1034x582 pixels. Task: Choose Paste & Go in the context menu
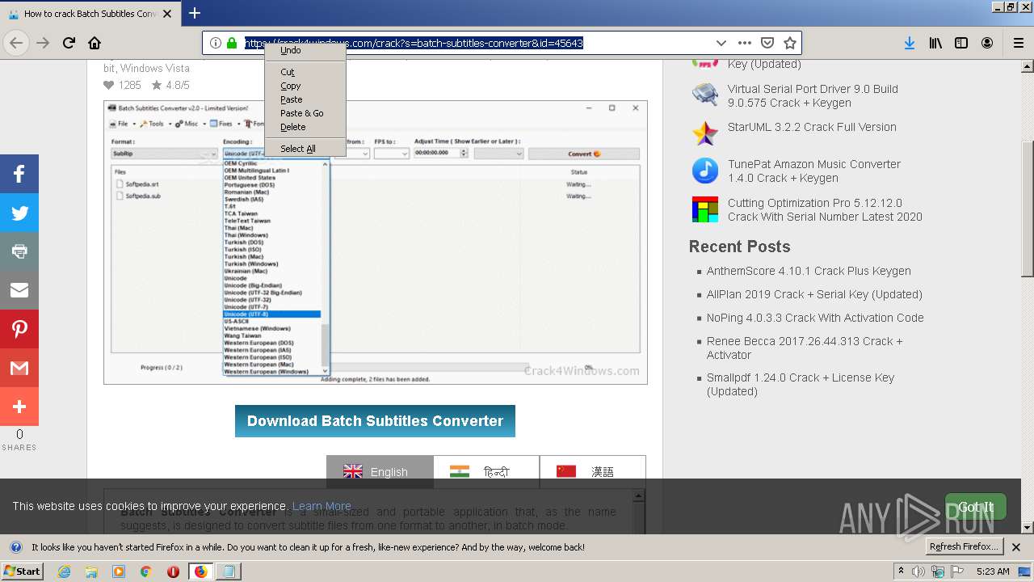pyautogui.click(x=305, y=113)
